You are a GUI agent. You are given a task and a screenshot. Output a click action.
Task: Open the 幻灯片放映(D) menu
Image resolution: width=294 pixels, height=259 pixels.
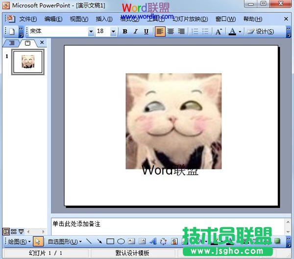tap(190, 19)
